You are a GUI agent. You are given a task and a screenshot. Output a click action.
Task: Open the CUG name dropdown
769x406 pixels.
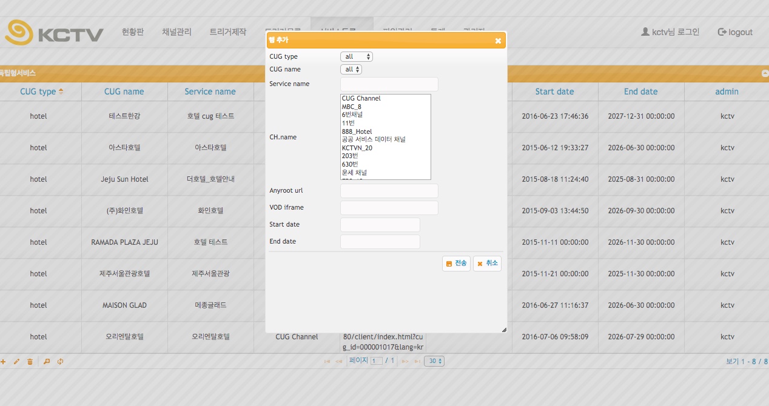(351, 69)
